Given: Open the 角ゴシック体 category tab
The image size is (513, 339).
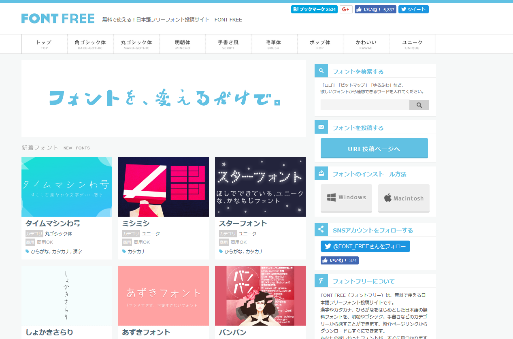Looking at the screenshot, I should pyautogui.click(x=90, y=44).
